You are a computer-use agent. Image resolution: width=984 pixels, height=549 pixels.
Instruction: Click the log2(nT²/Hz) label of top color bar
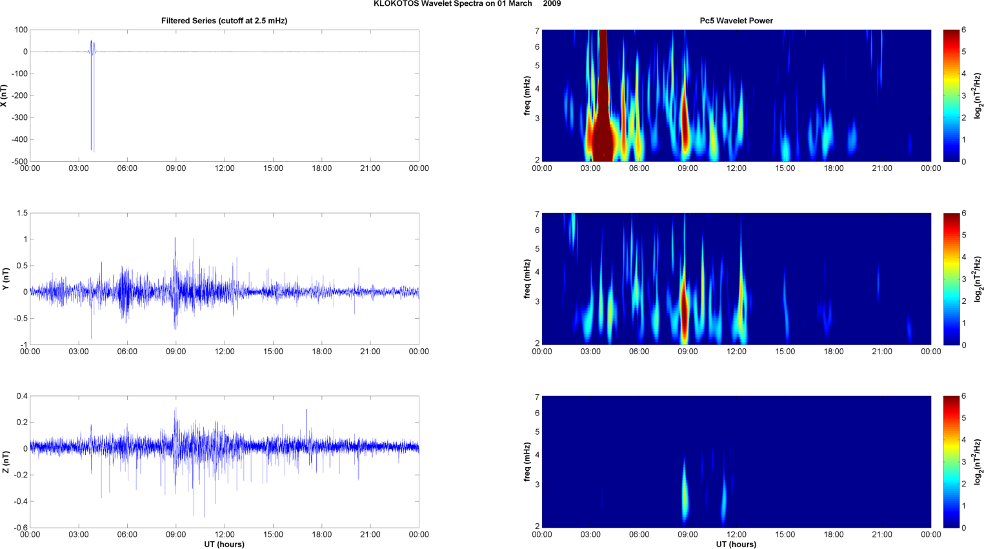point(978,95)
